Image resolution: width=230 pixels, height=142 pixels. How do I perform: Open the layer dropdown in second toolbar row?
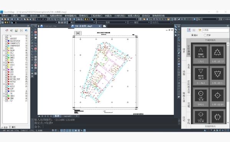[30, 23]
